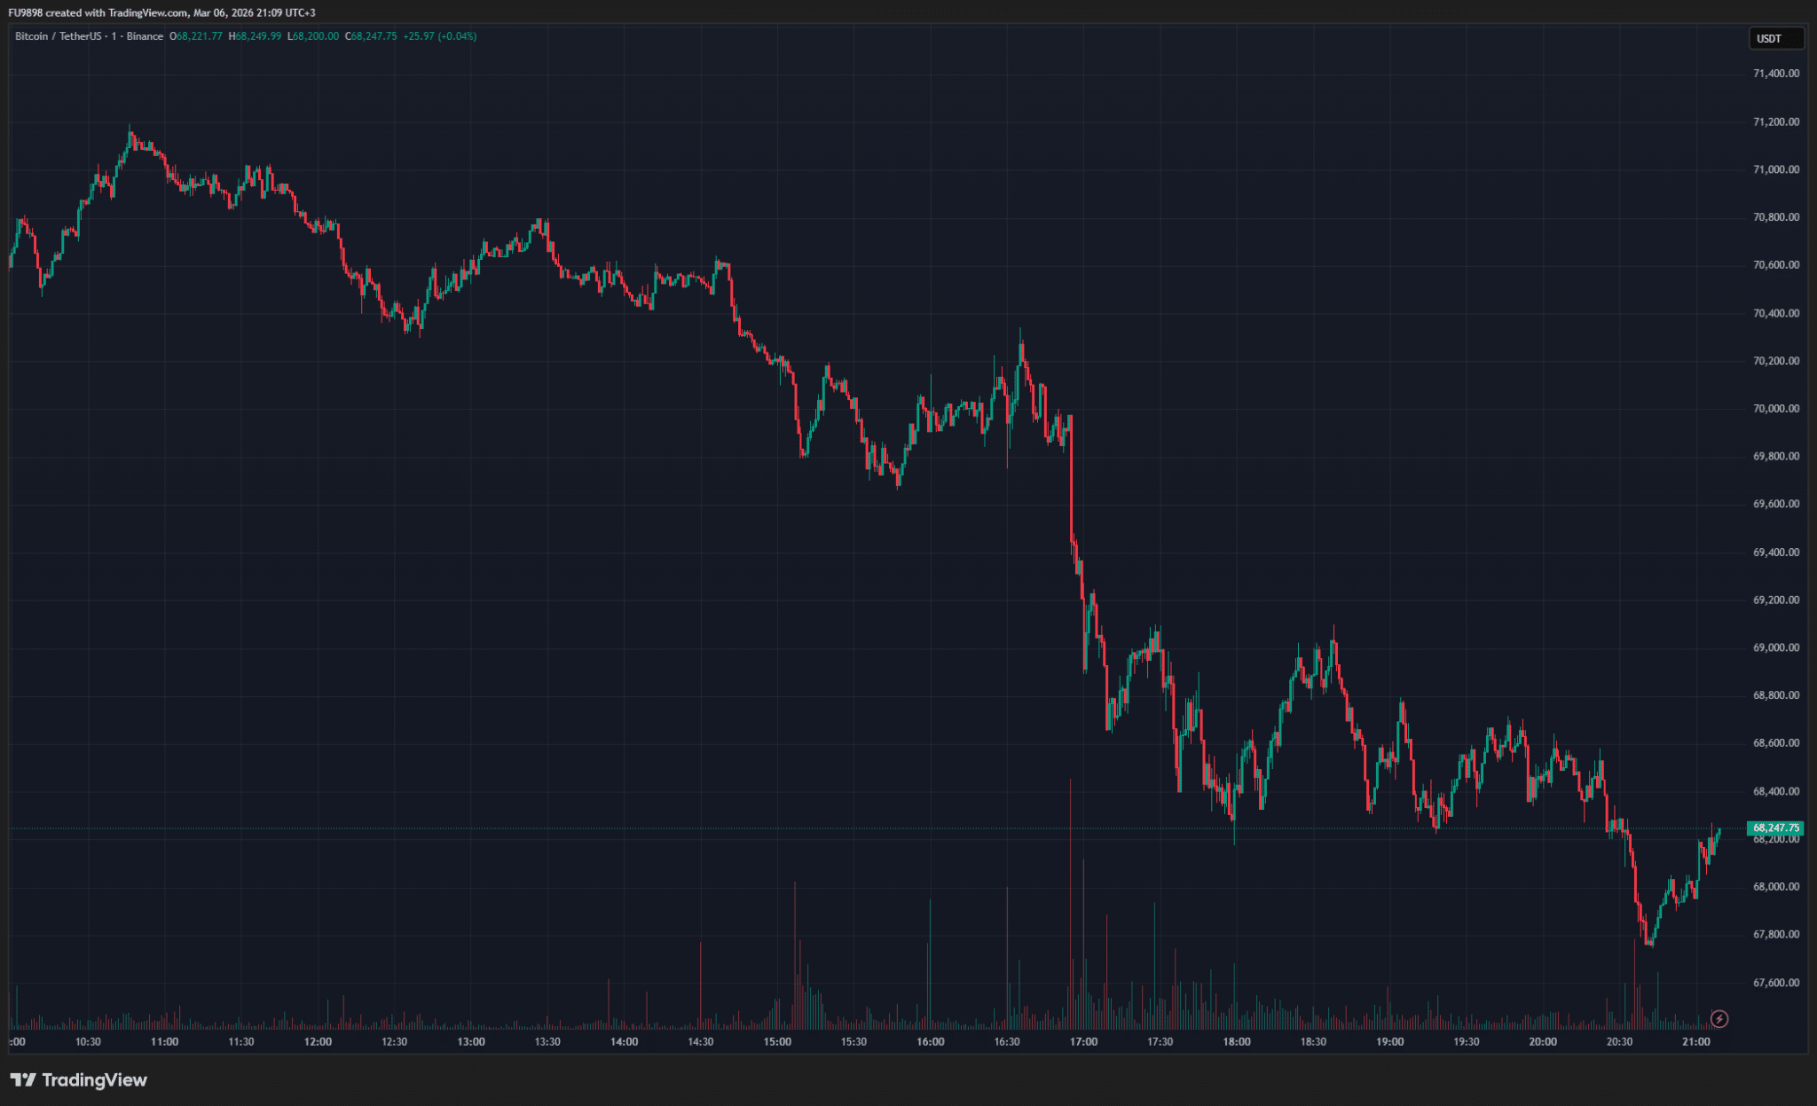The image size is (1817, 1106).
Task: Click the TradingView.com attribution text
Action: 147,12
